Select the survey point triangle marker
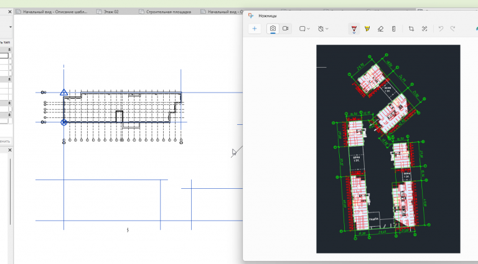The height and width of the screenshot is (264, 478). (x=63, y=92)
